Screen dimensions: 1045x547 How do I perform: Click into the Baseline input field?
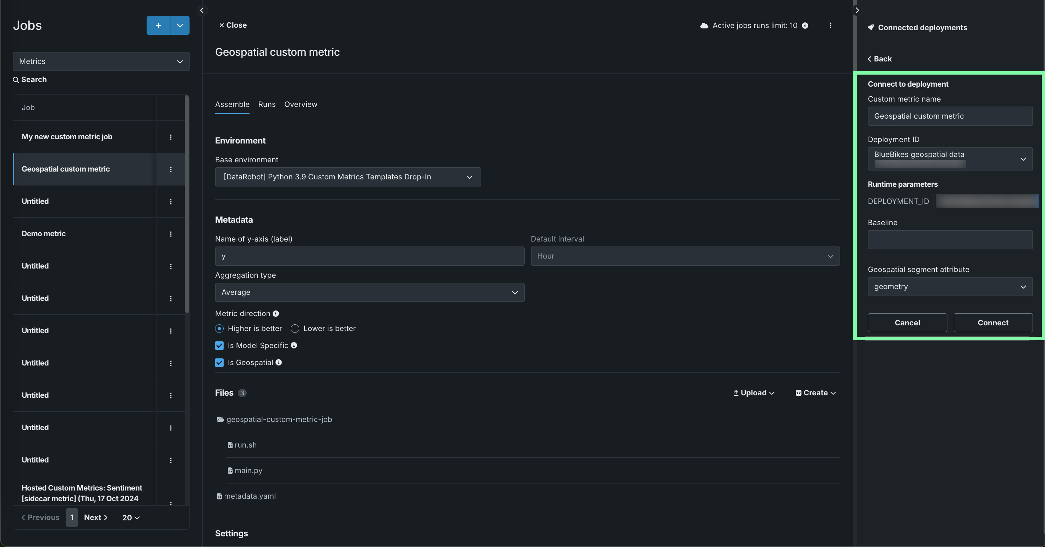coord(950,240)
